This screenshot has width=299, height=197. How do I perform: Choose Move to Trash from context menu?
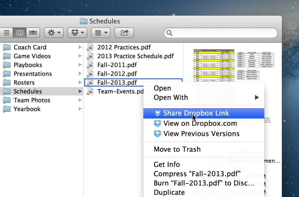tap(177, 149)
